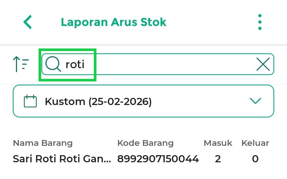Click the Laporan Arus Stok title

[x=113, y=22]
